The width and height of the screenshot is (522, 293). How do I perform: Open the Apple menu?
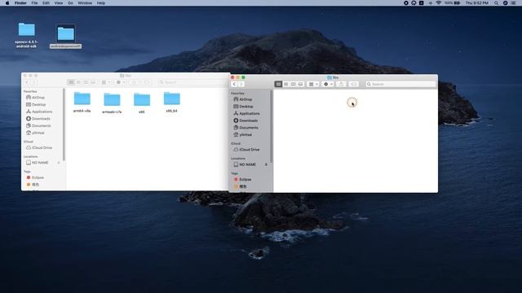pos(7,3)
